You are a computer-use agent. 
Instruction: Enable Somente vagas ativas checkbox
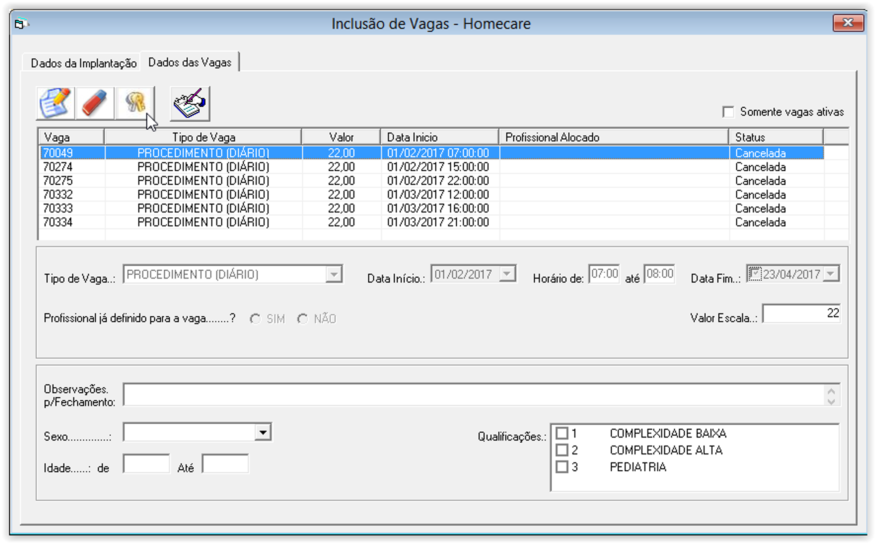[x=728, y=112]
